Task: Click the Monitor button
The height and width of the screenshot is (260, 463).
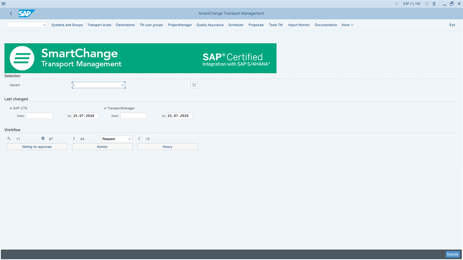Action: click(102, 147)
